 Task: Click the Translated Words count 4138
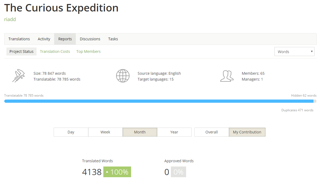coord(92,172)
